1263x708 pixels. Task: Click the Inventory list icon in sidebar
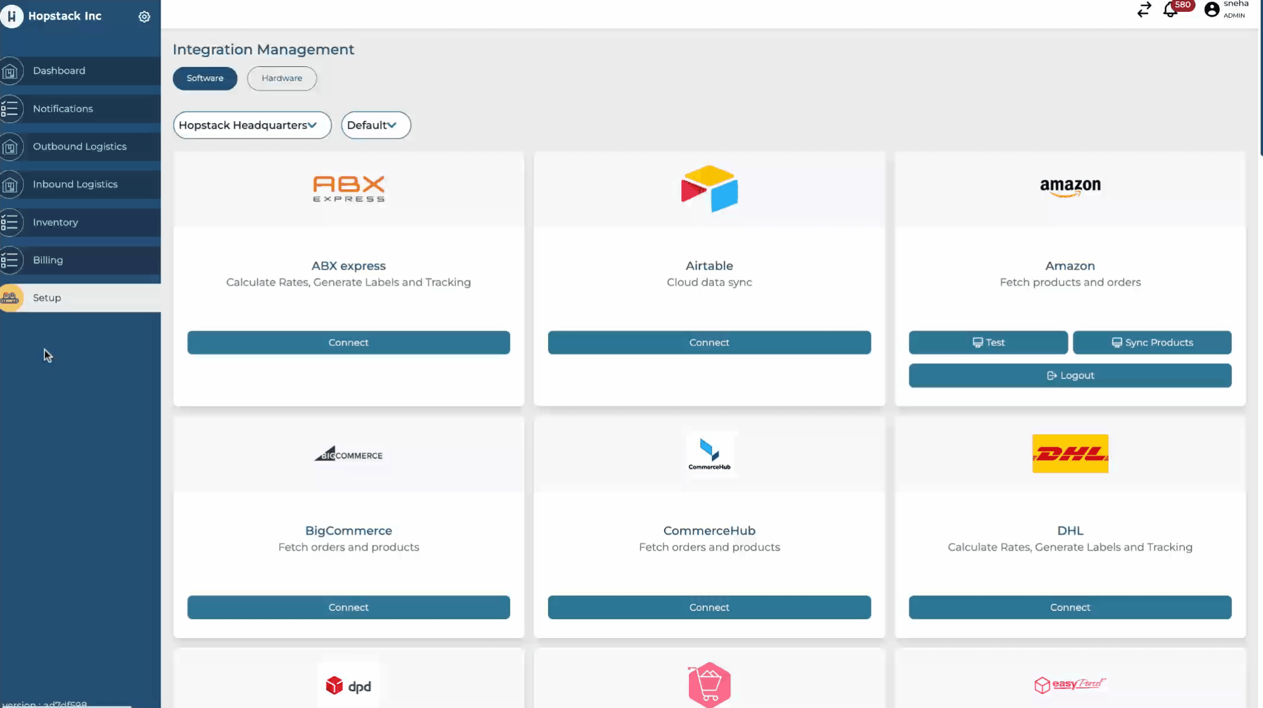(x=11, y=222)
